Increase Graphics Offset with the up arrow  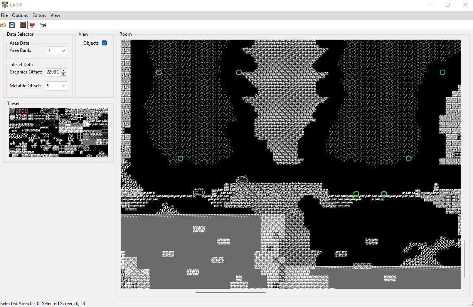coord(64,70)
